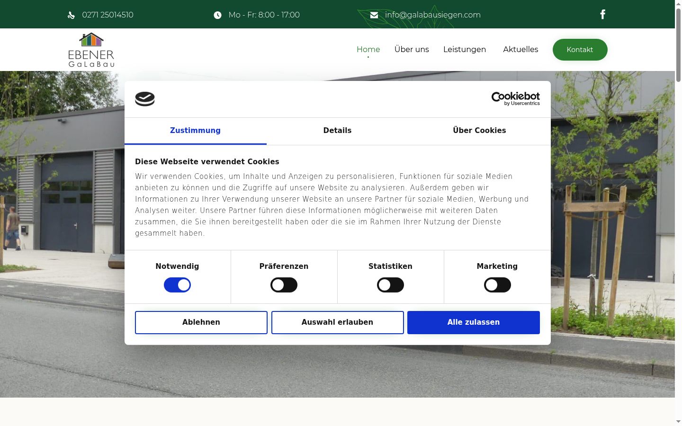Click the Ebener GaLaBau logo
Image resolution: width=682 pixels, height=426 pixels.
pos(91,50)
